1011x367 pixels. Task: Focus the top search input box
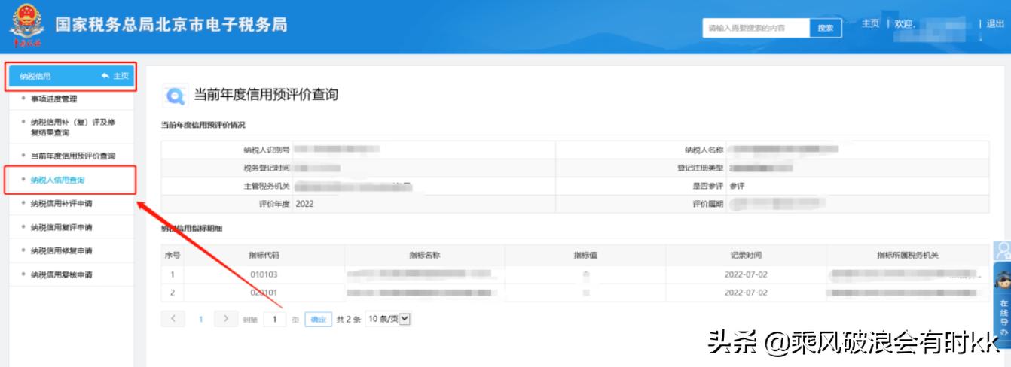(x=756, y=28)
